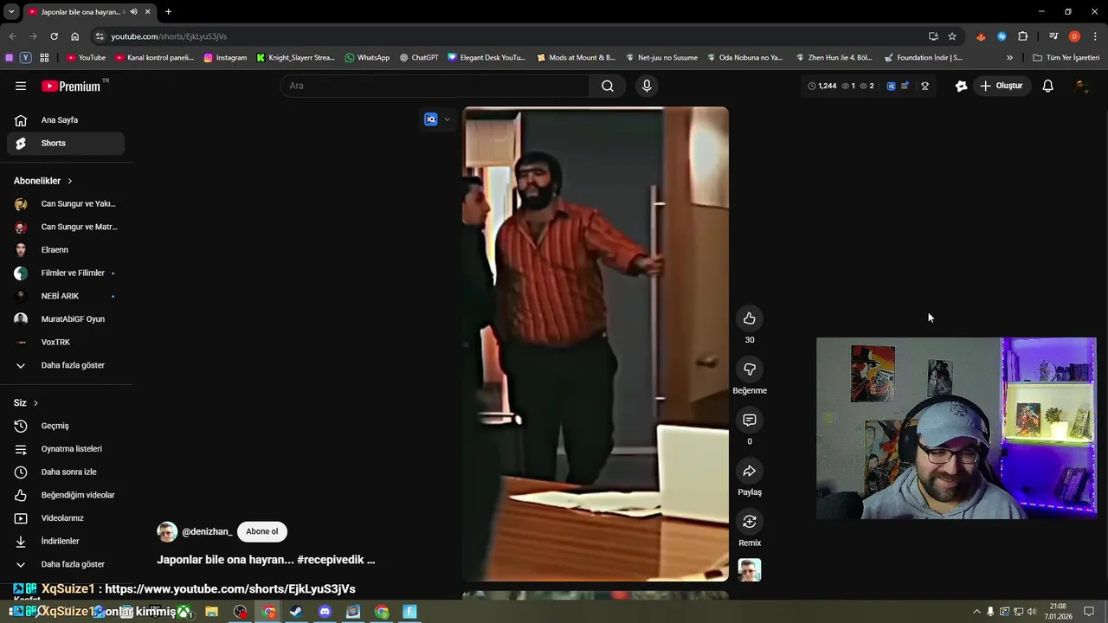Open the Chrome three-dot menu
The width and height of the screenshot is (1108, 623).
click(x=1096, y=36)
